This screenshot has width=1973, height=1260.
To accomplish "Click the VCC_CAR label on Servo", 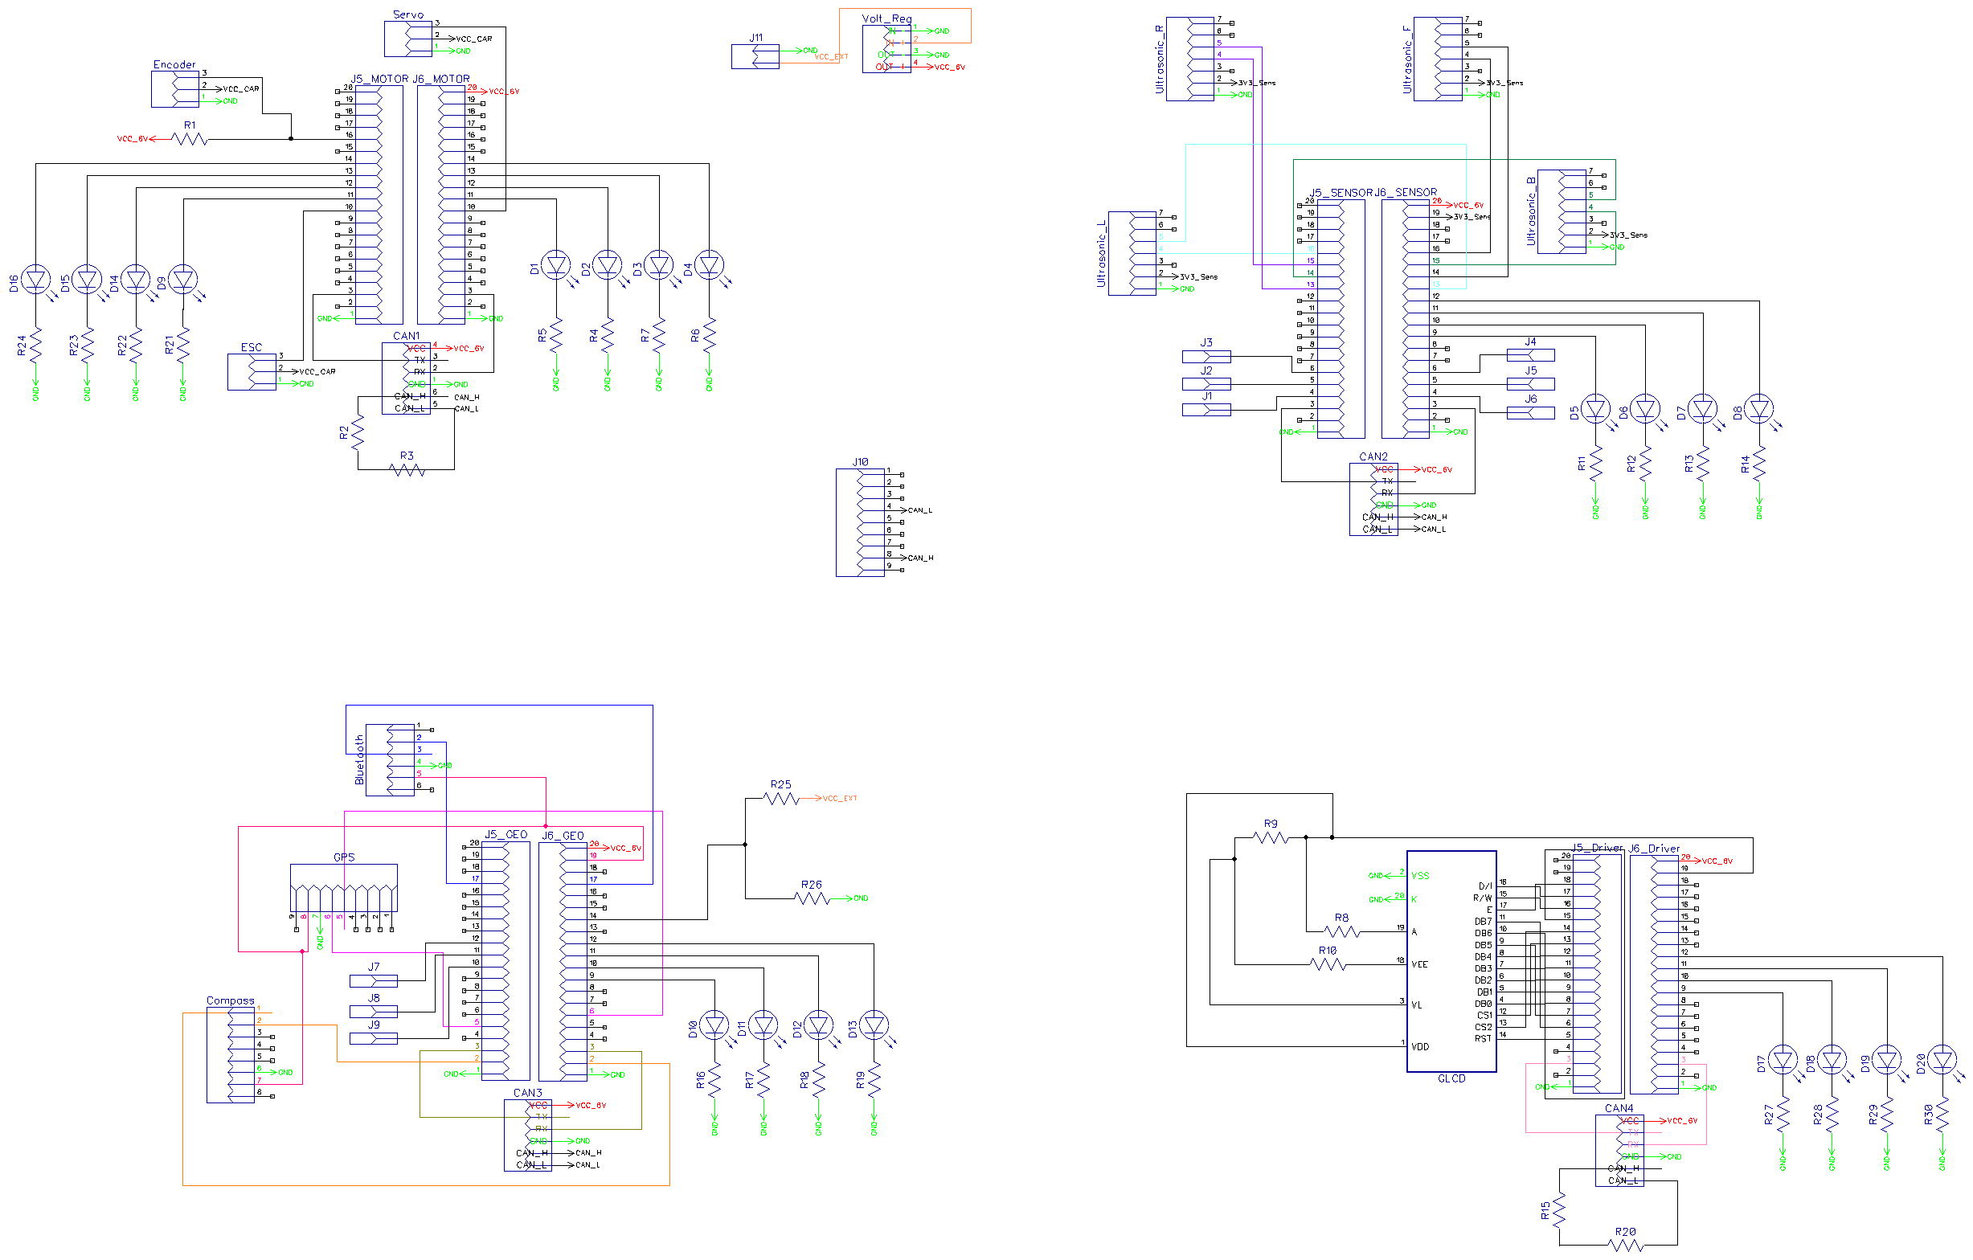I will pyautogui.click(x=474, y=39).
